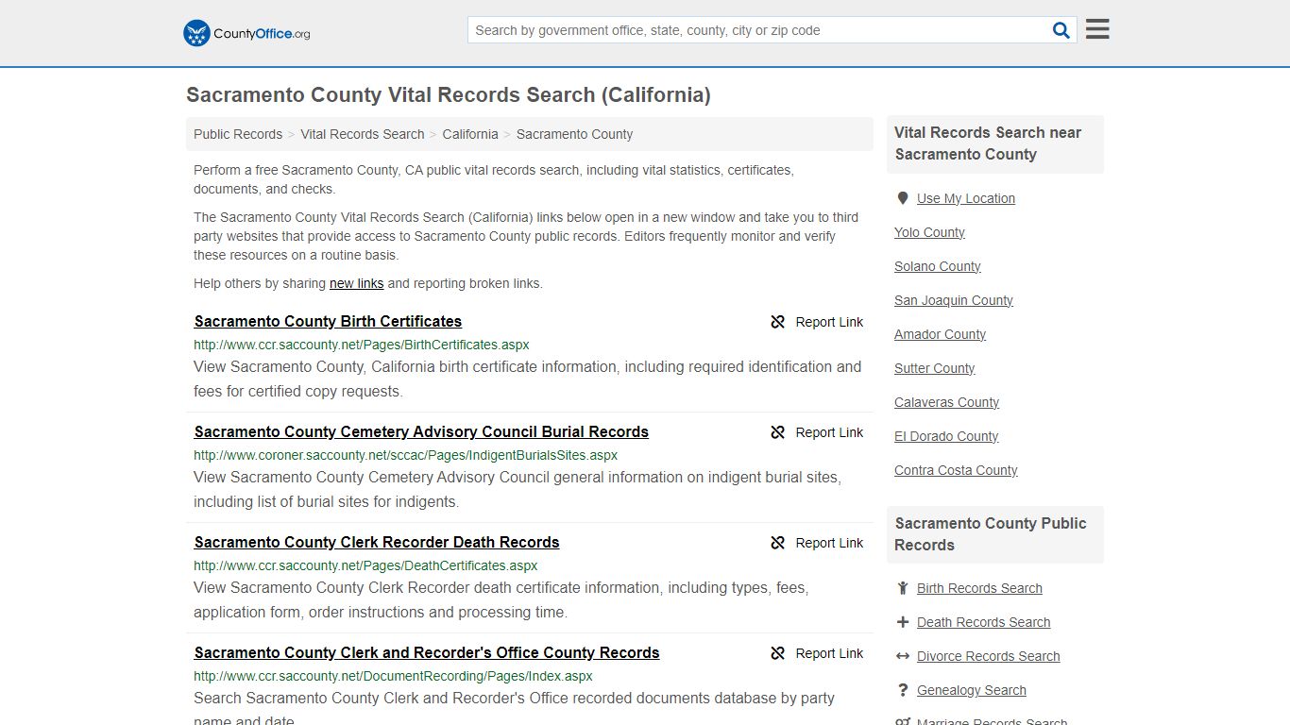Click the search magnifier icon

tap(1061, 30)
